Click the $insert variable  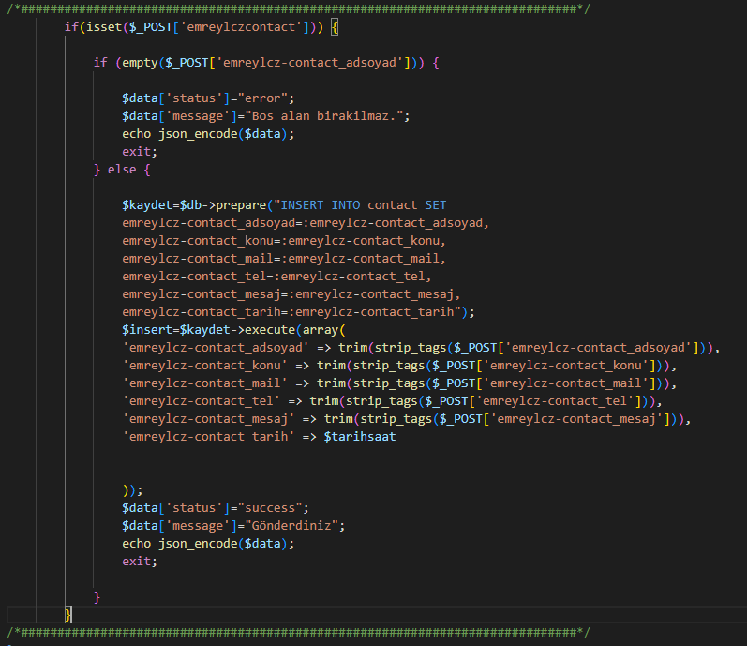147,330
